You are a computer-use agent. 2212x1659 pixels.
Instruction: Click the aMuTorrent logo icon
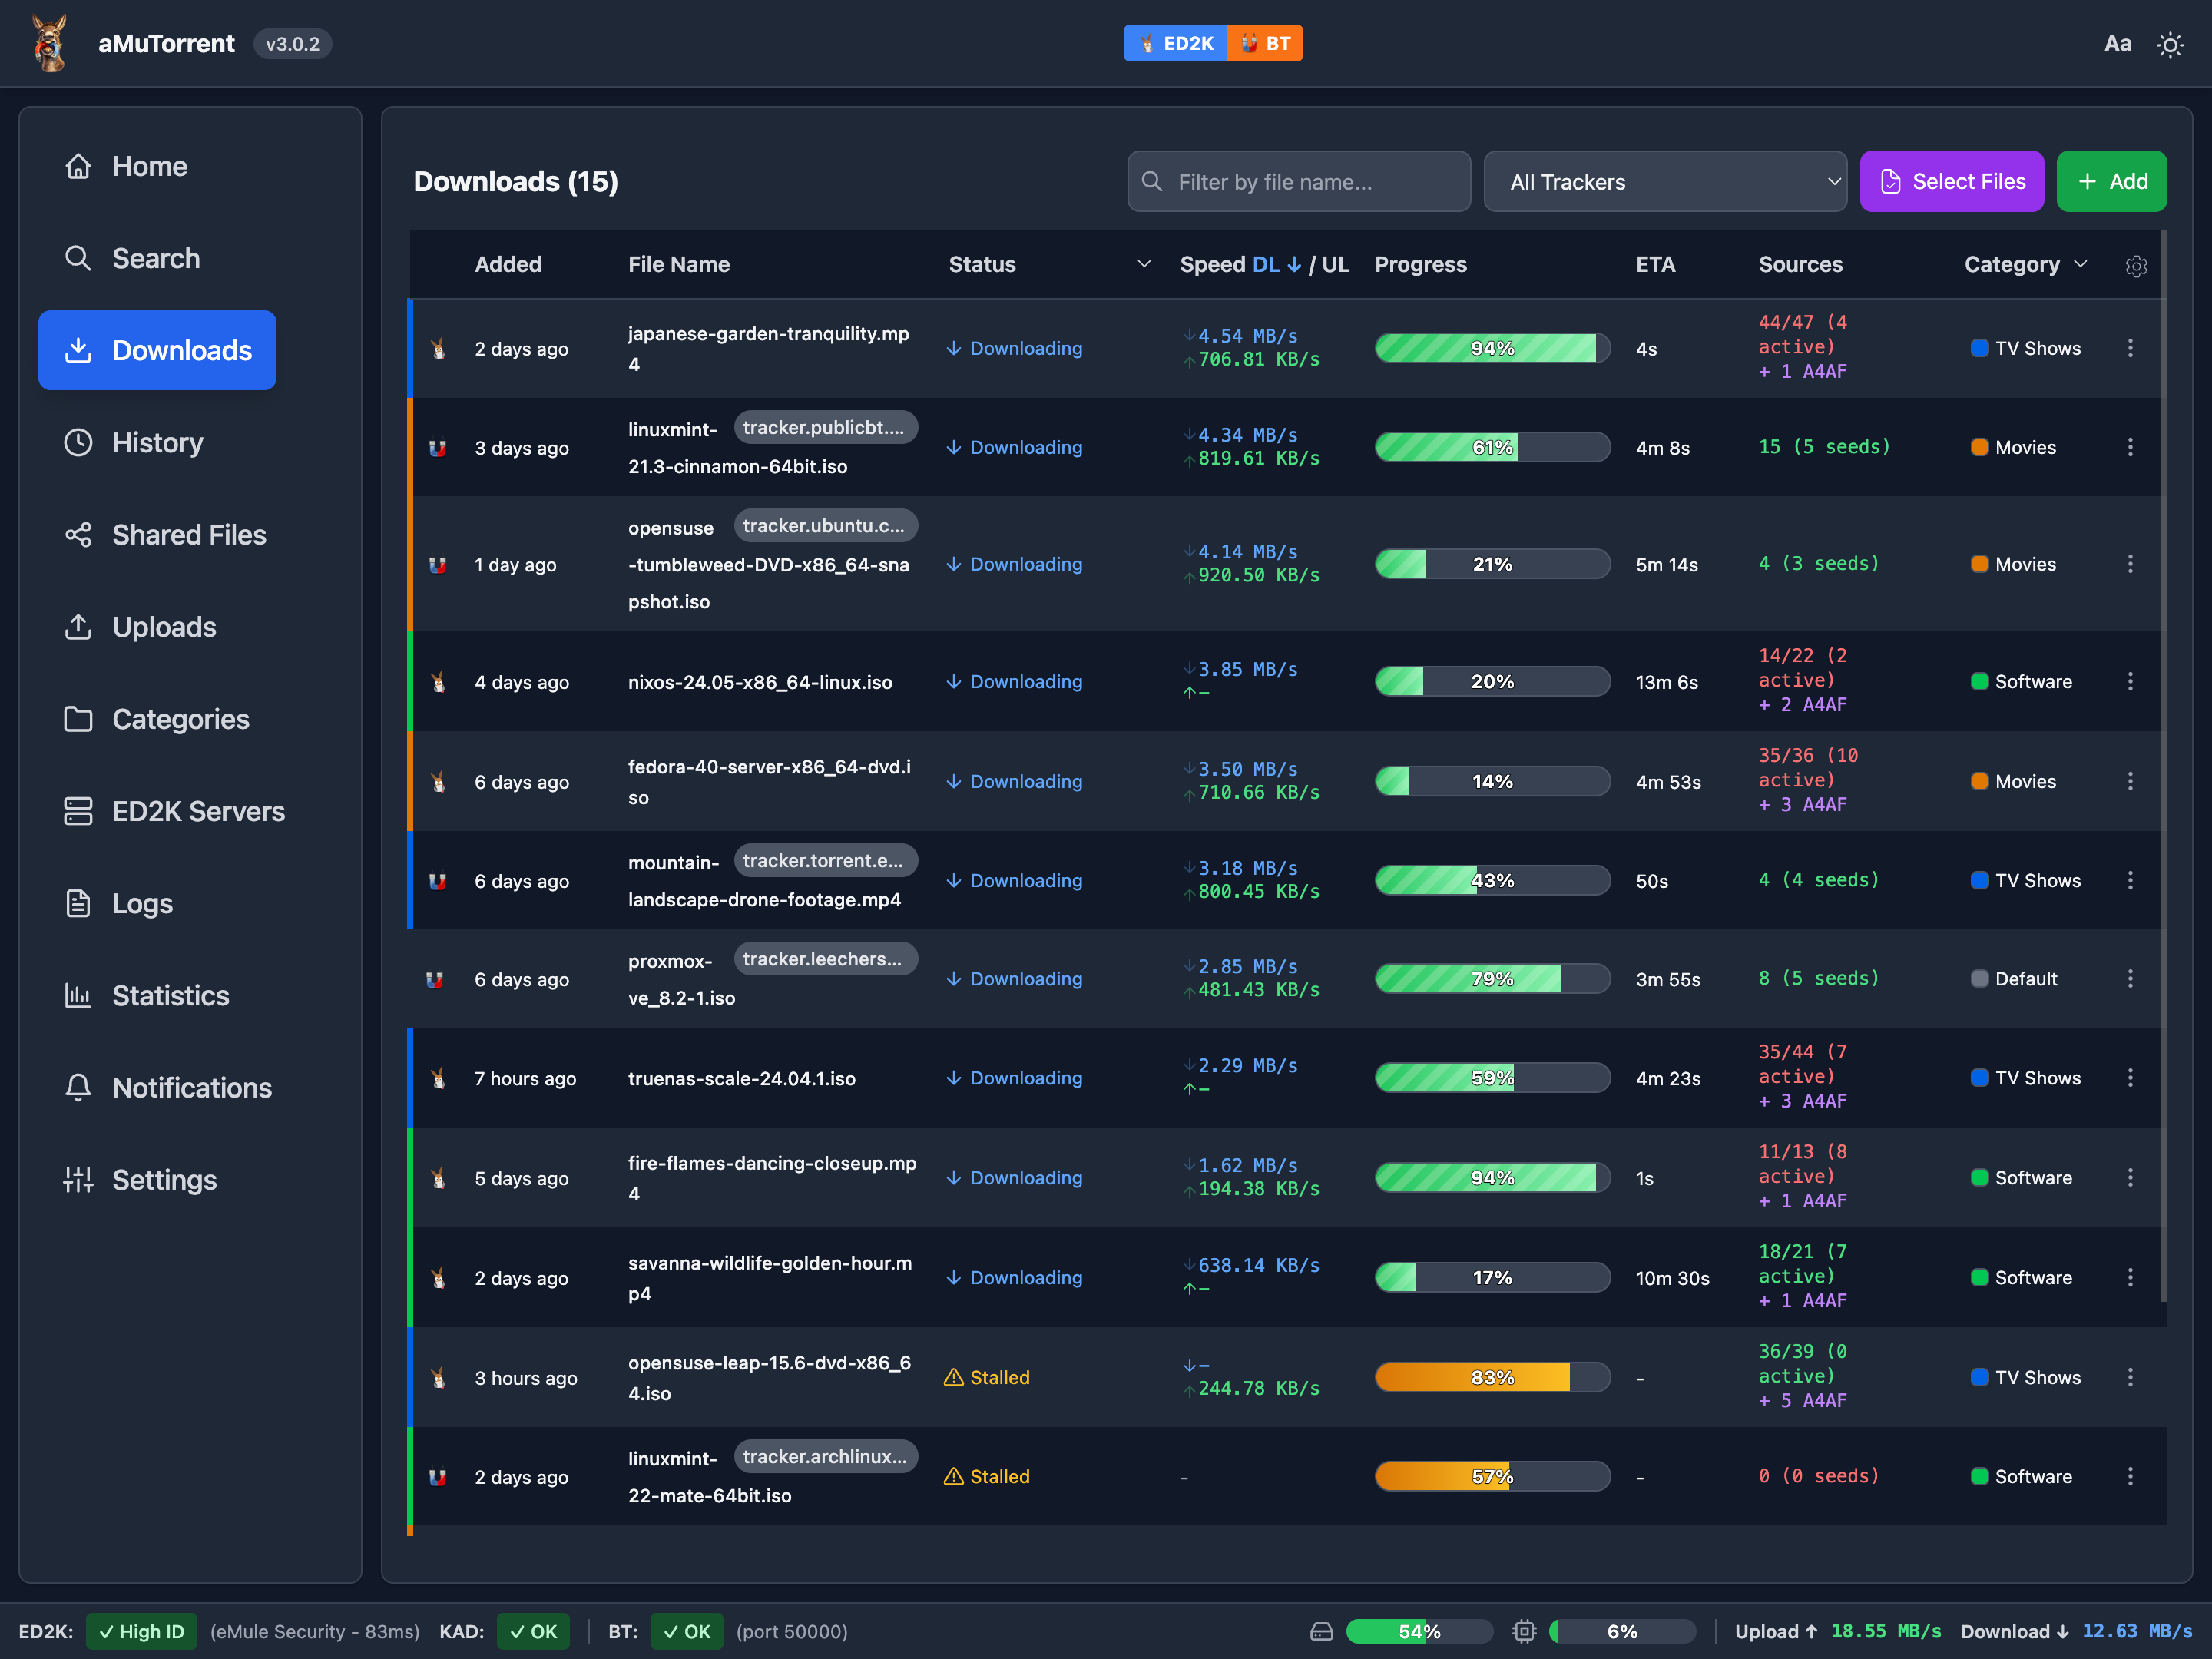coord(50,44)
